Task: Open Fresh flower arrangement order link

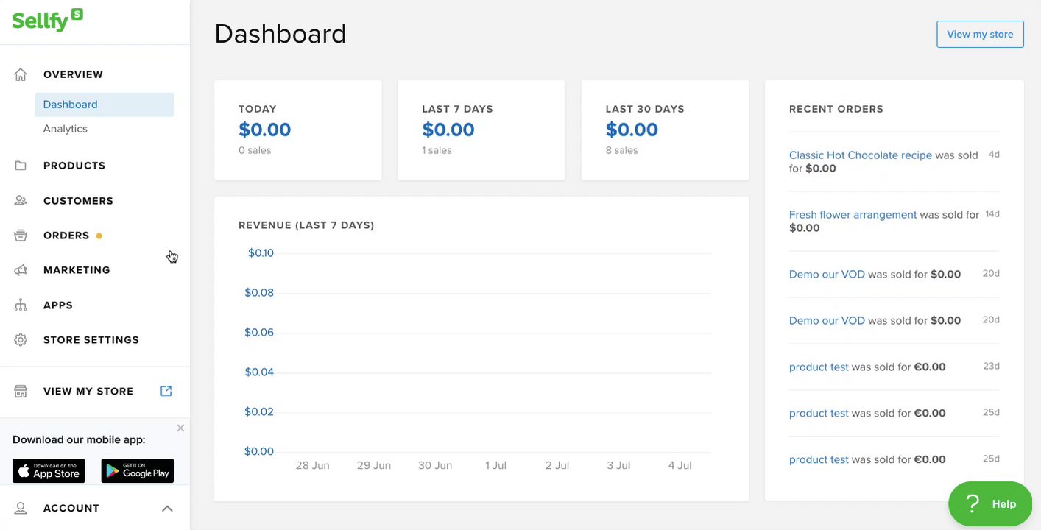Action: point(853,215)
